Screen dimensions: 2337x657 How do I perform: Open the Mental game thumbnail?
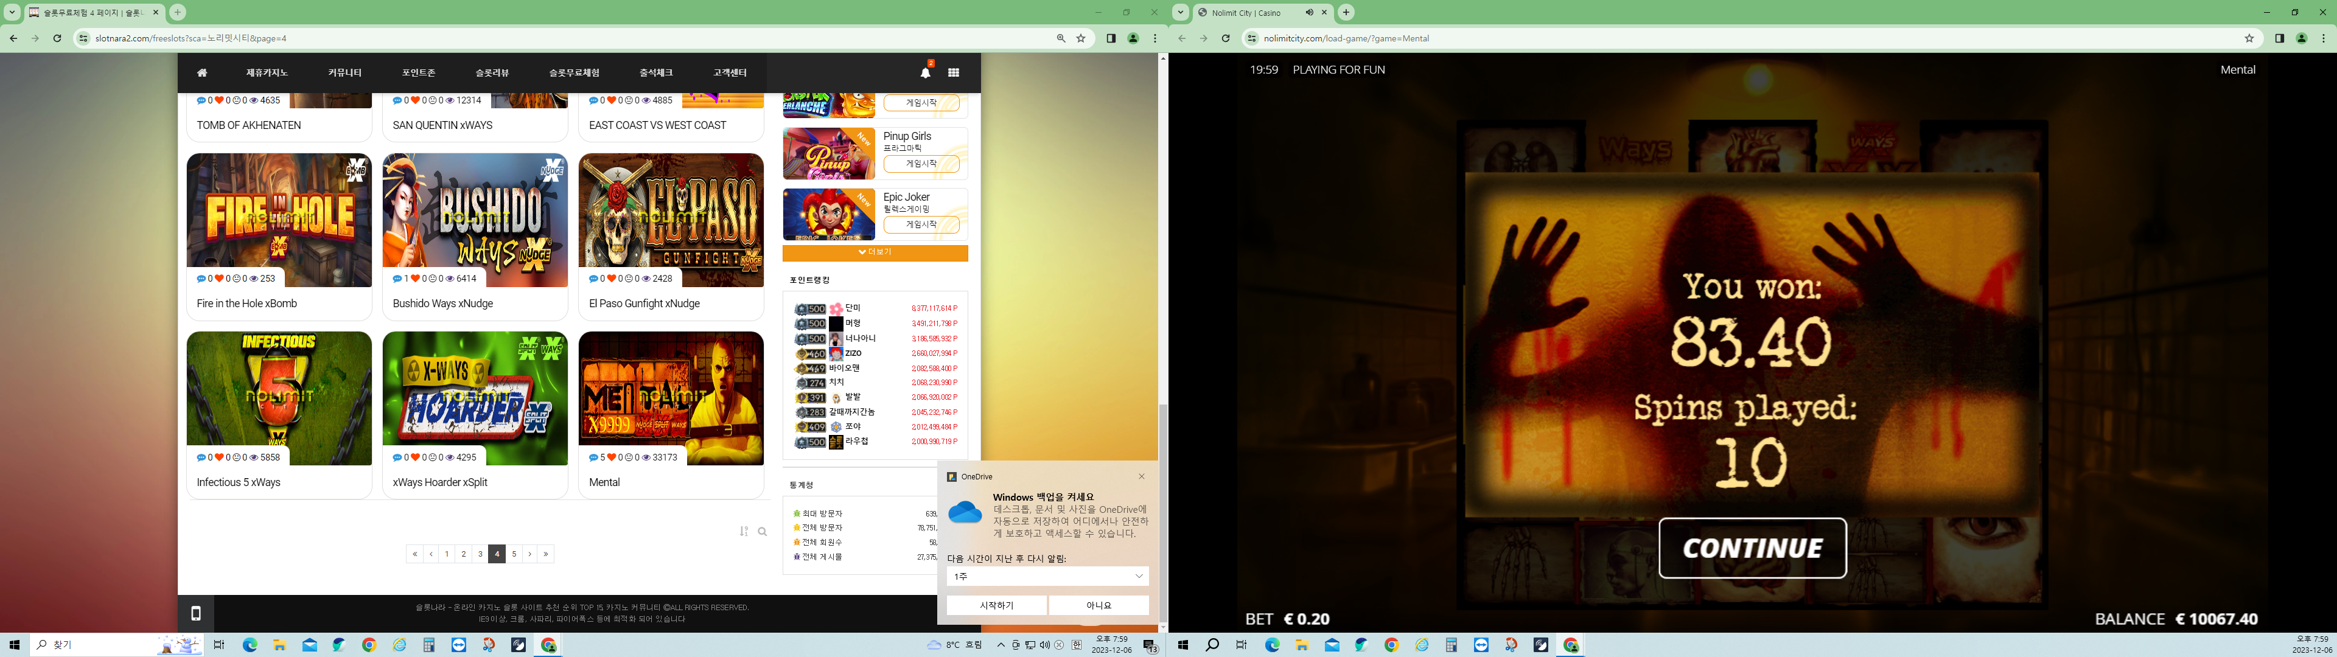[x=671, y=398]
